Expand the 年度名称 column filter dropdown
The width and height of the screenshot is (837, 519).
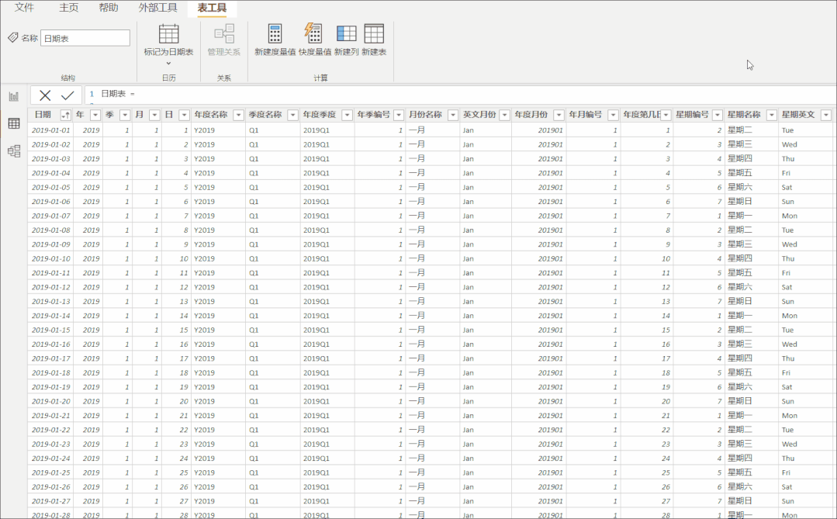[x=238, y=115]
